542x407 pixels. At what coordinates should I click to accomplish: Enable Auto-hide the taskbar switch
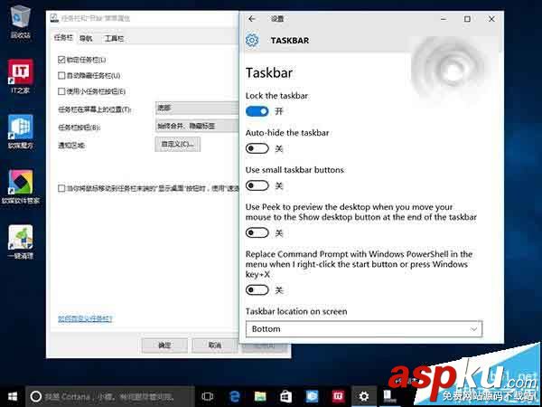pyautogui.click(x=257, y=149)
